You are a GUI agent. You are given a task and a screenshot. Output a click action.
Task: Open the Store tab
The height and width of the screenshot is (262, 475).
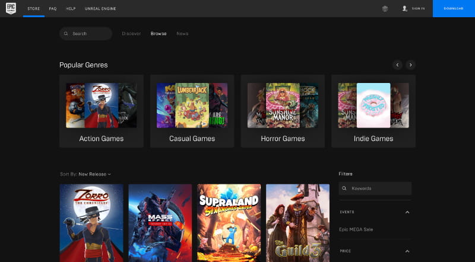point(34,8)
